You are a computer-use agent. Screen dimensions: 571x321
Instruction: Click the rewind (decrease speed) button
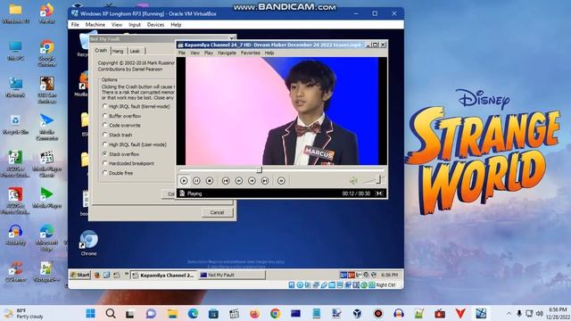239,180
